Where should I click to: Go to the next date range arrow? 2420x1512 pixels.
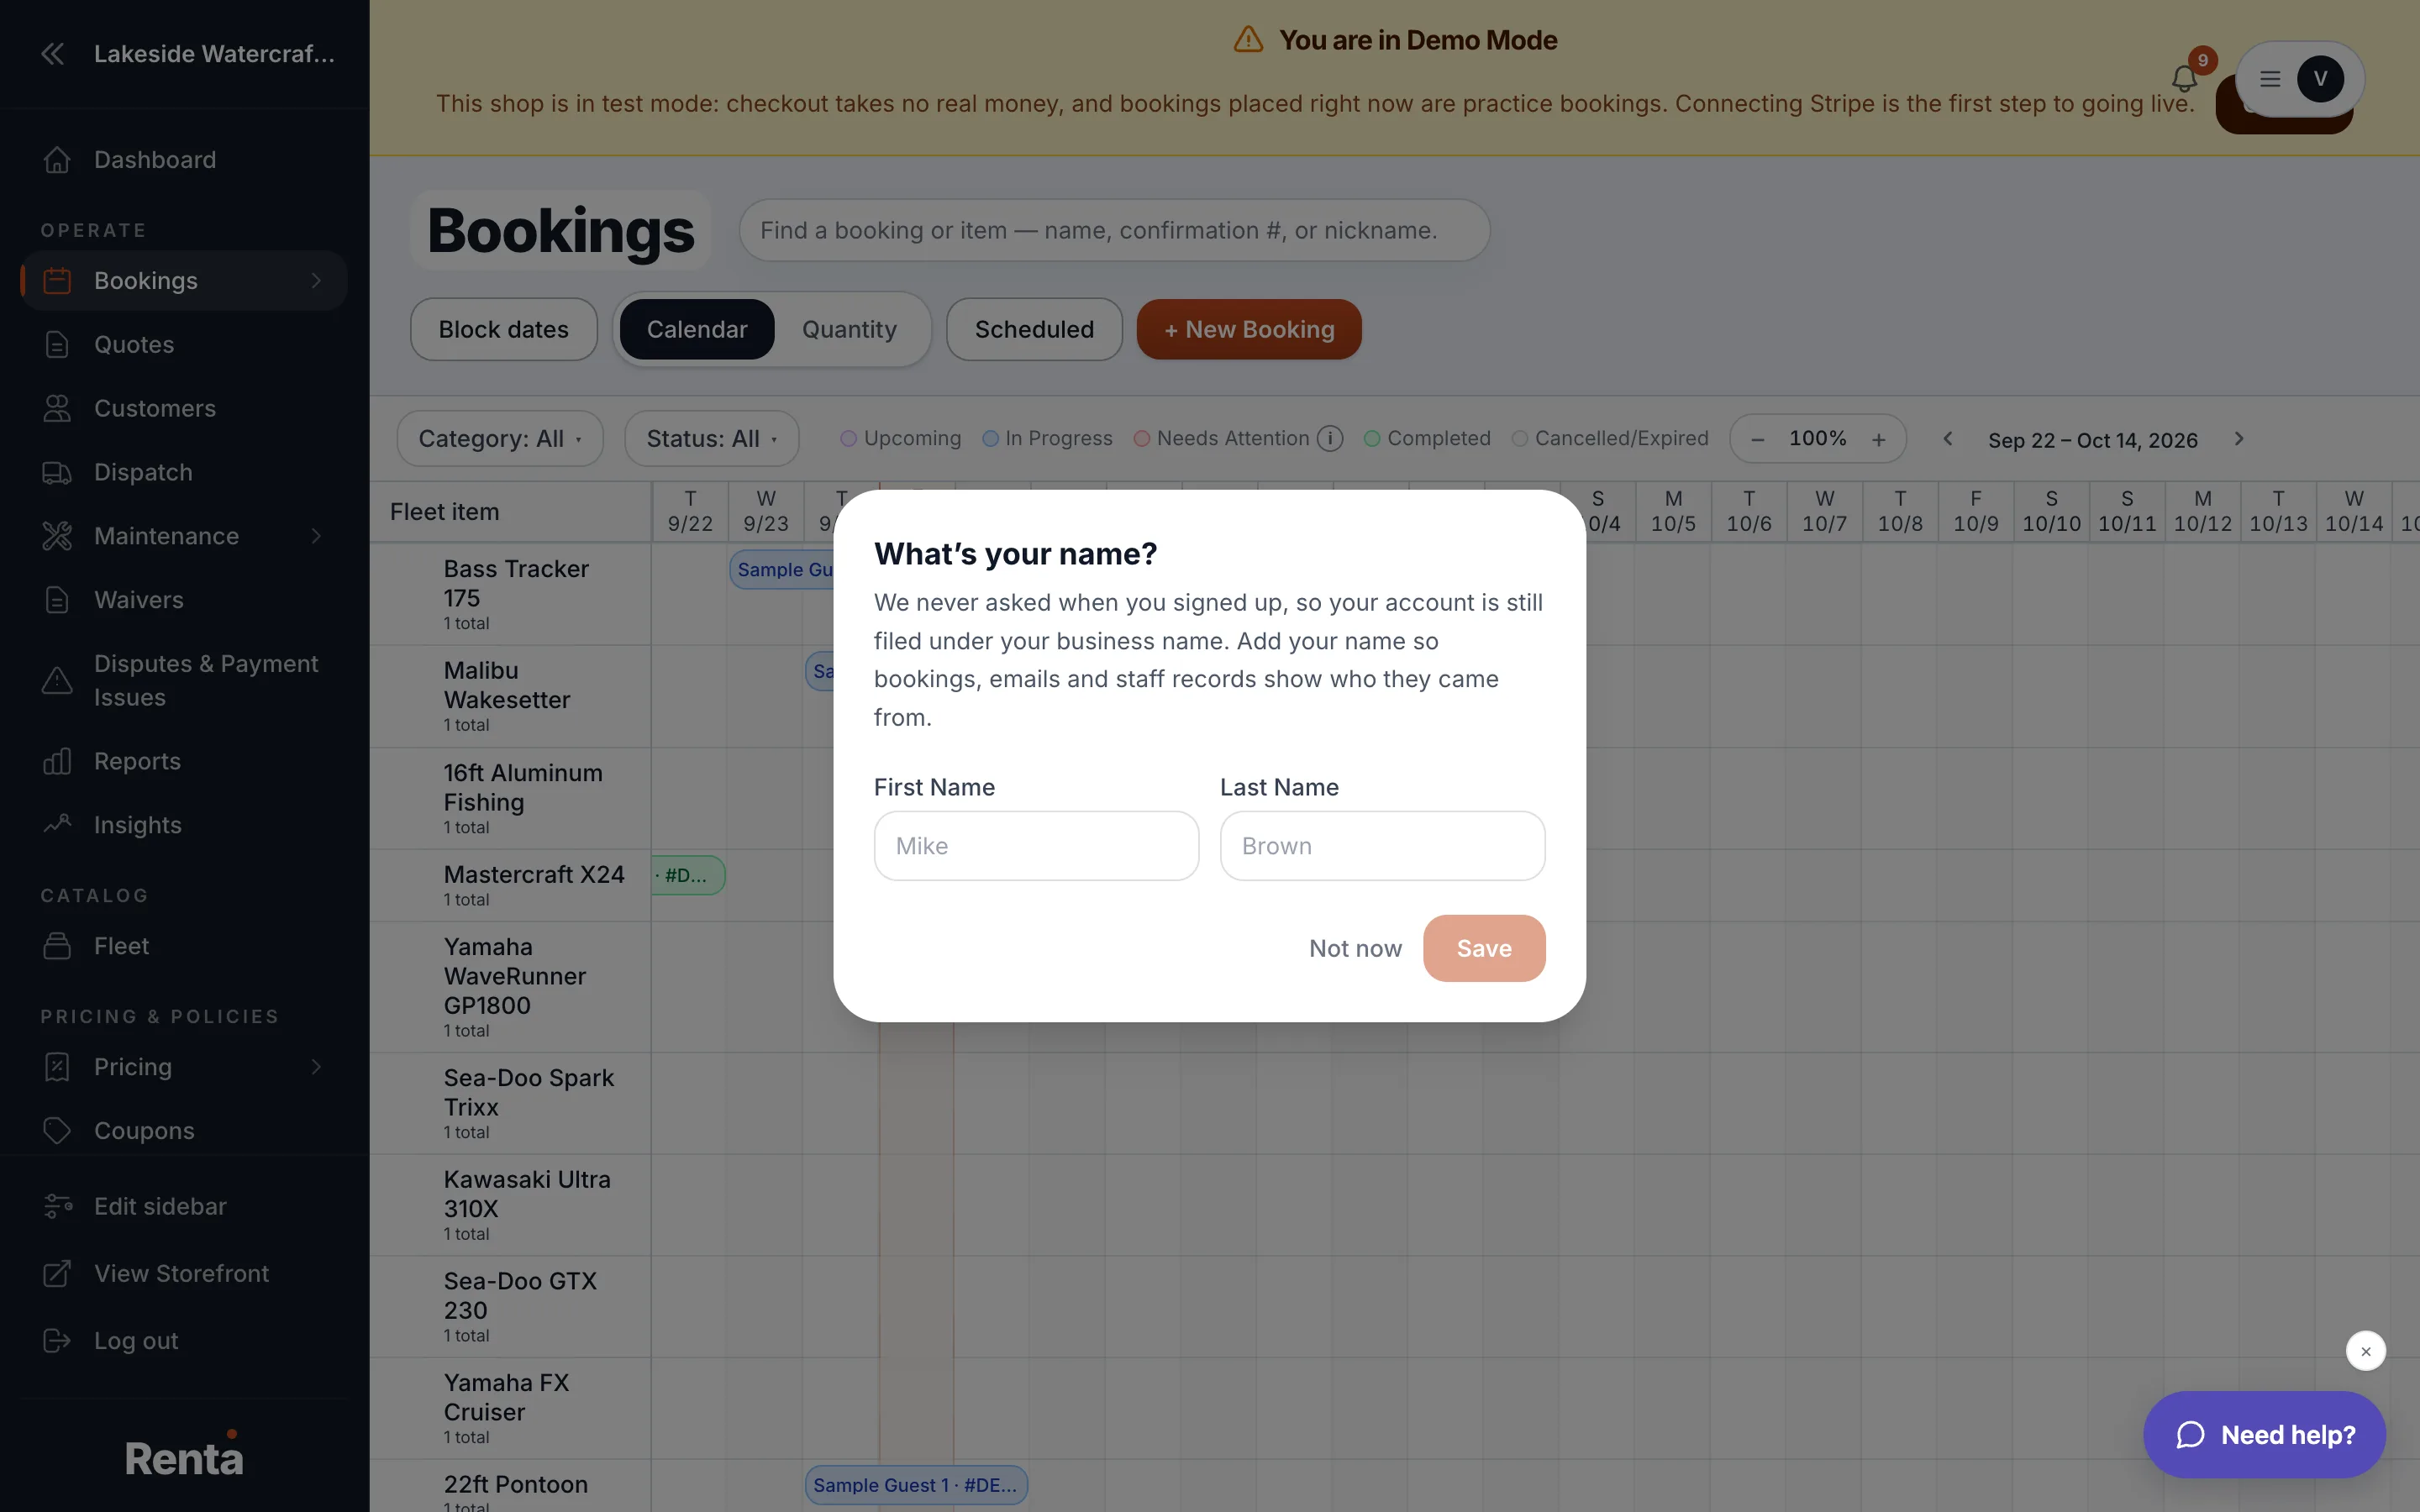2239,439
